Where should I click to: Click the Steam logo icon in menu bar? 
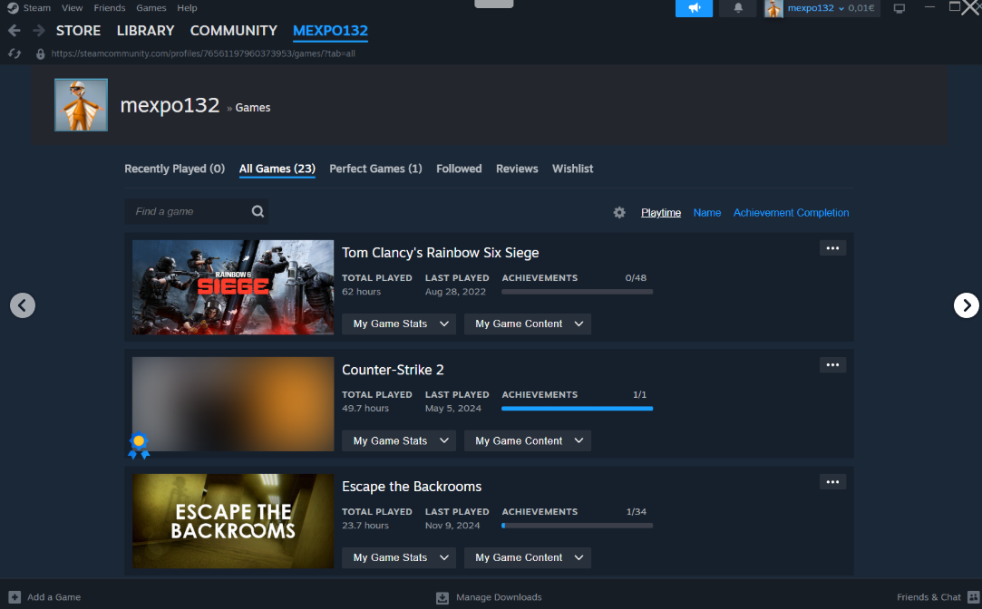point(13,8)
